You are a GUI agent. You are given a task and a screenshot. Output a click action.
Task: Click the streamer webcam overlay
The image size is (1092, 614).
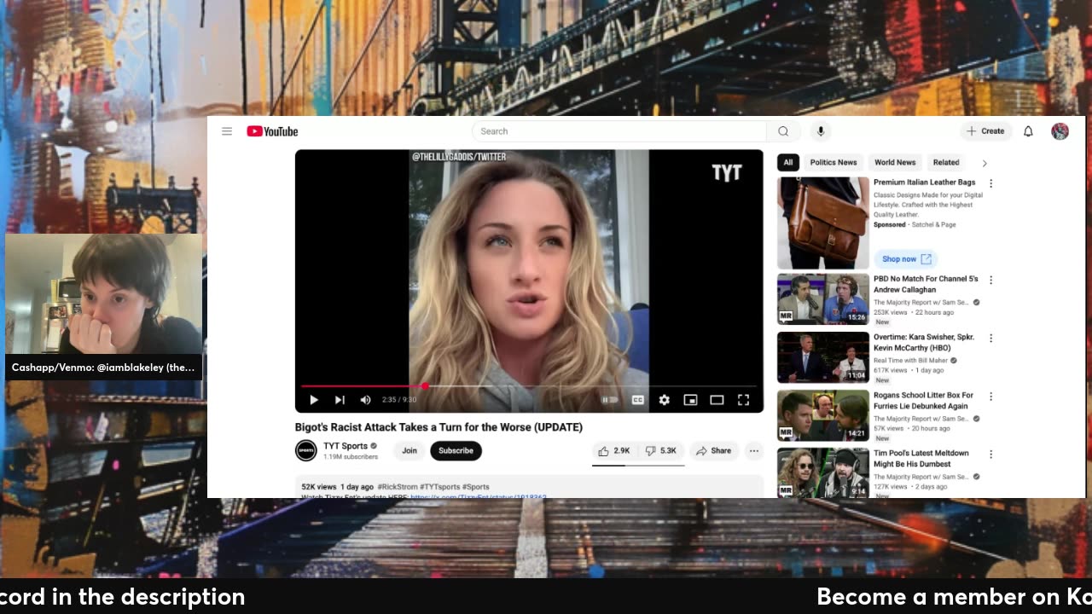click(103, 294)
